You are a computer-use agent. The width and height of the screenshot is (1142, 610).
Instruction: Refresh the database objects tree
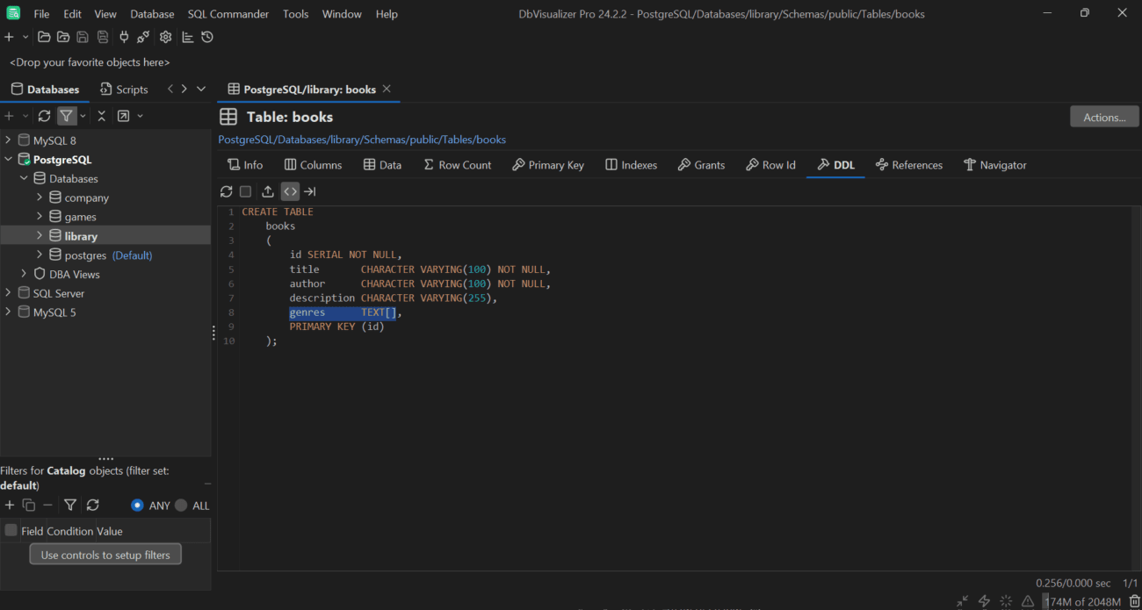click(x=44, y=115)
